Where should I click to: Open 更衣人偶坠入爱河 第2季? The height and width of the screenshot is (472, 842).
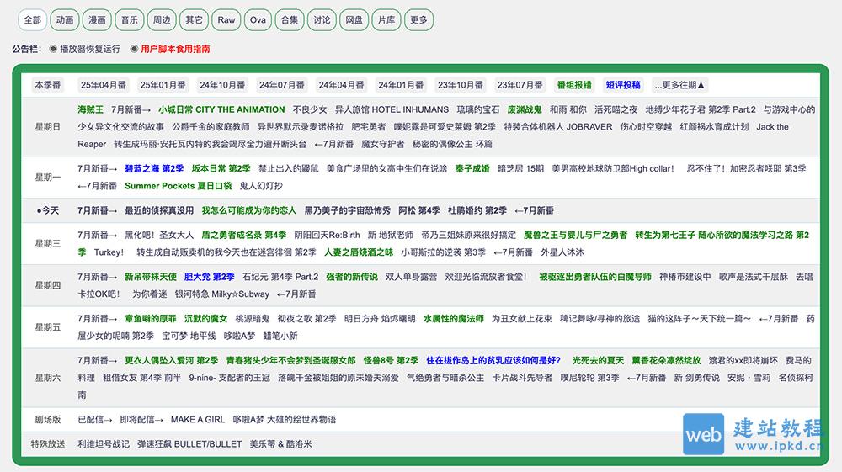171,360
